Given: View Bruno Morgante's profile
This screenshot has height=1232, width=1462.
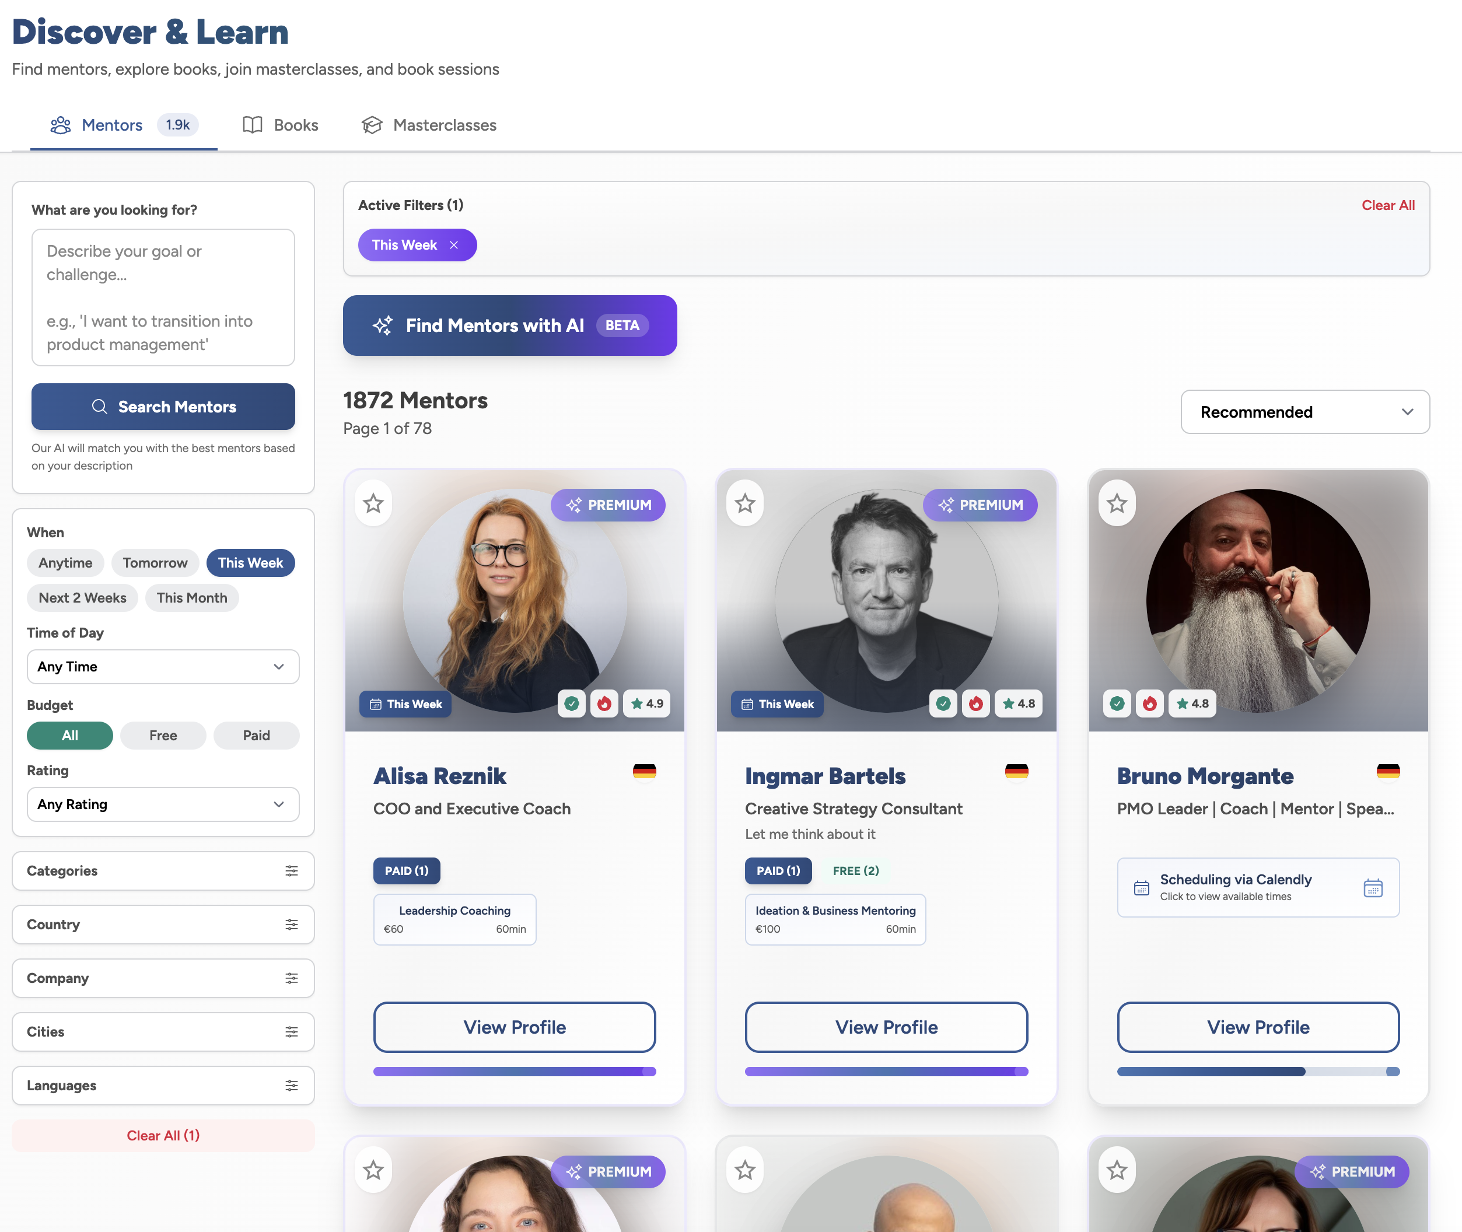Looking at the screenshot, I should (1258, 1027).
